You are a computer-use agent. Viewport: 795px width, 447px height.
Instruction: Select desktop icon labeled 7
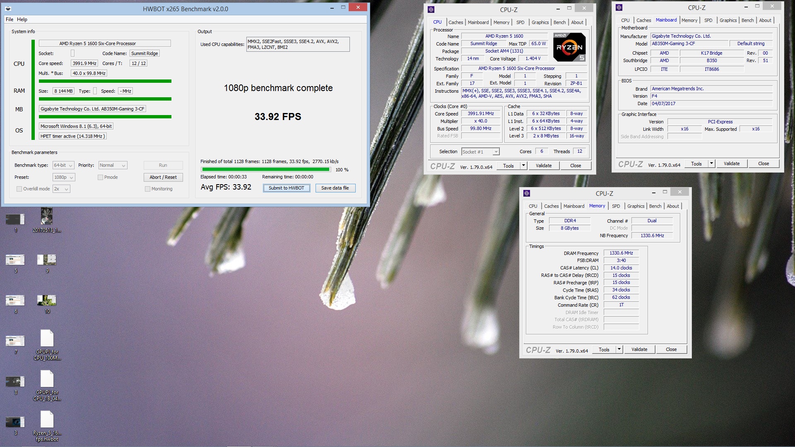click(15, 344)
